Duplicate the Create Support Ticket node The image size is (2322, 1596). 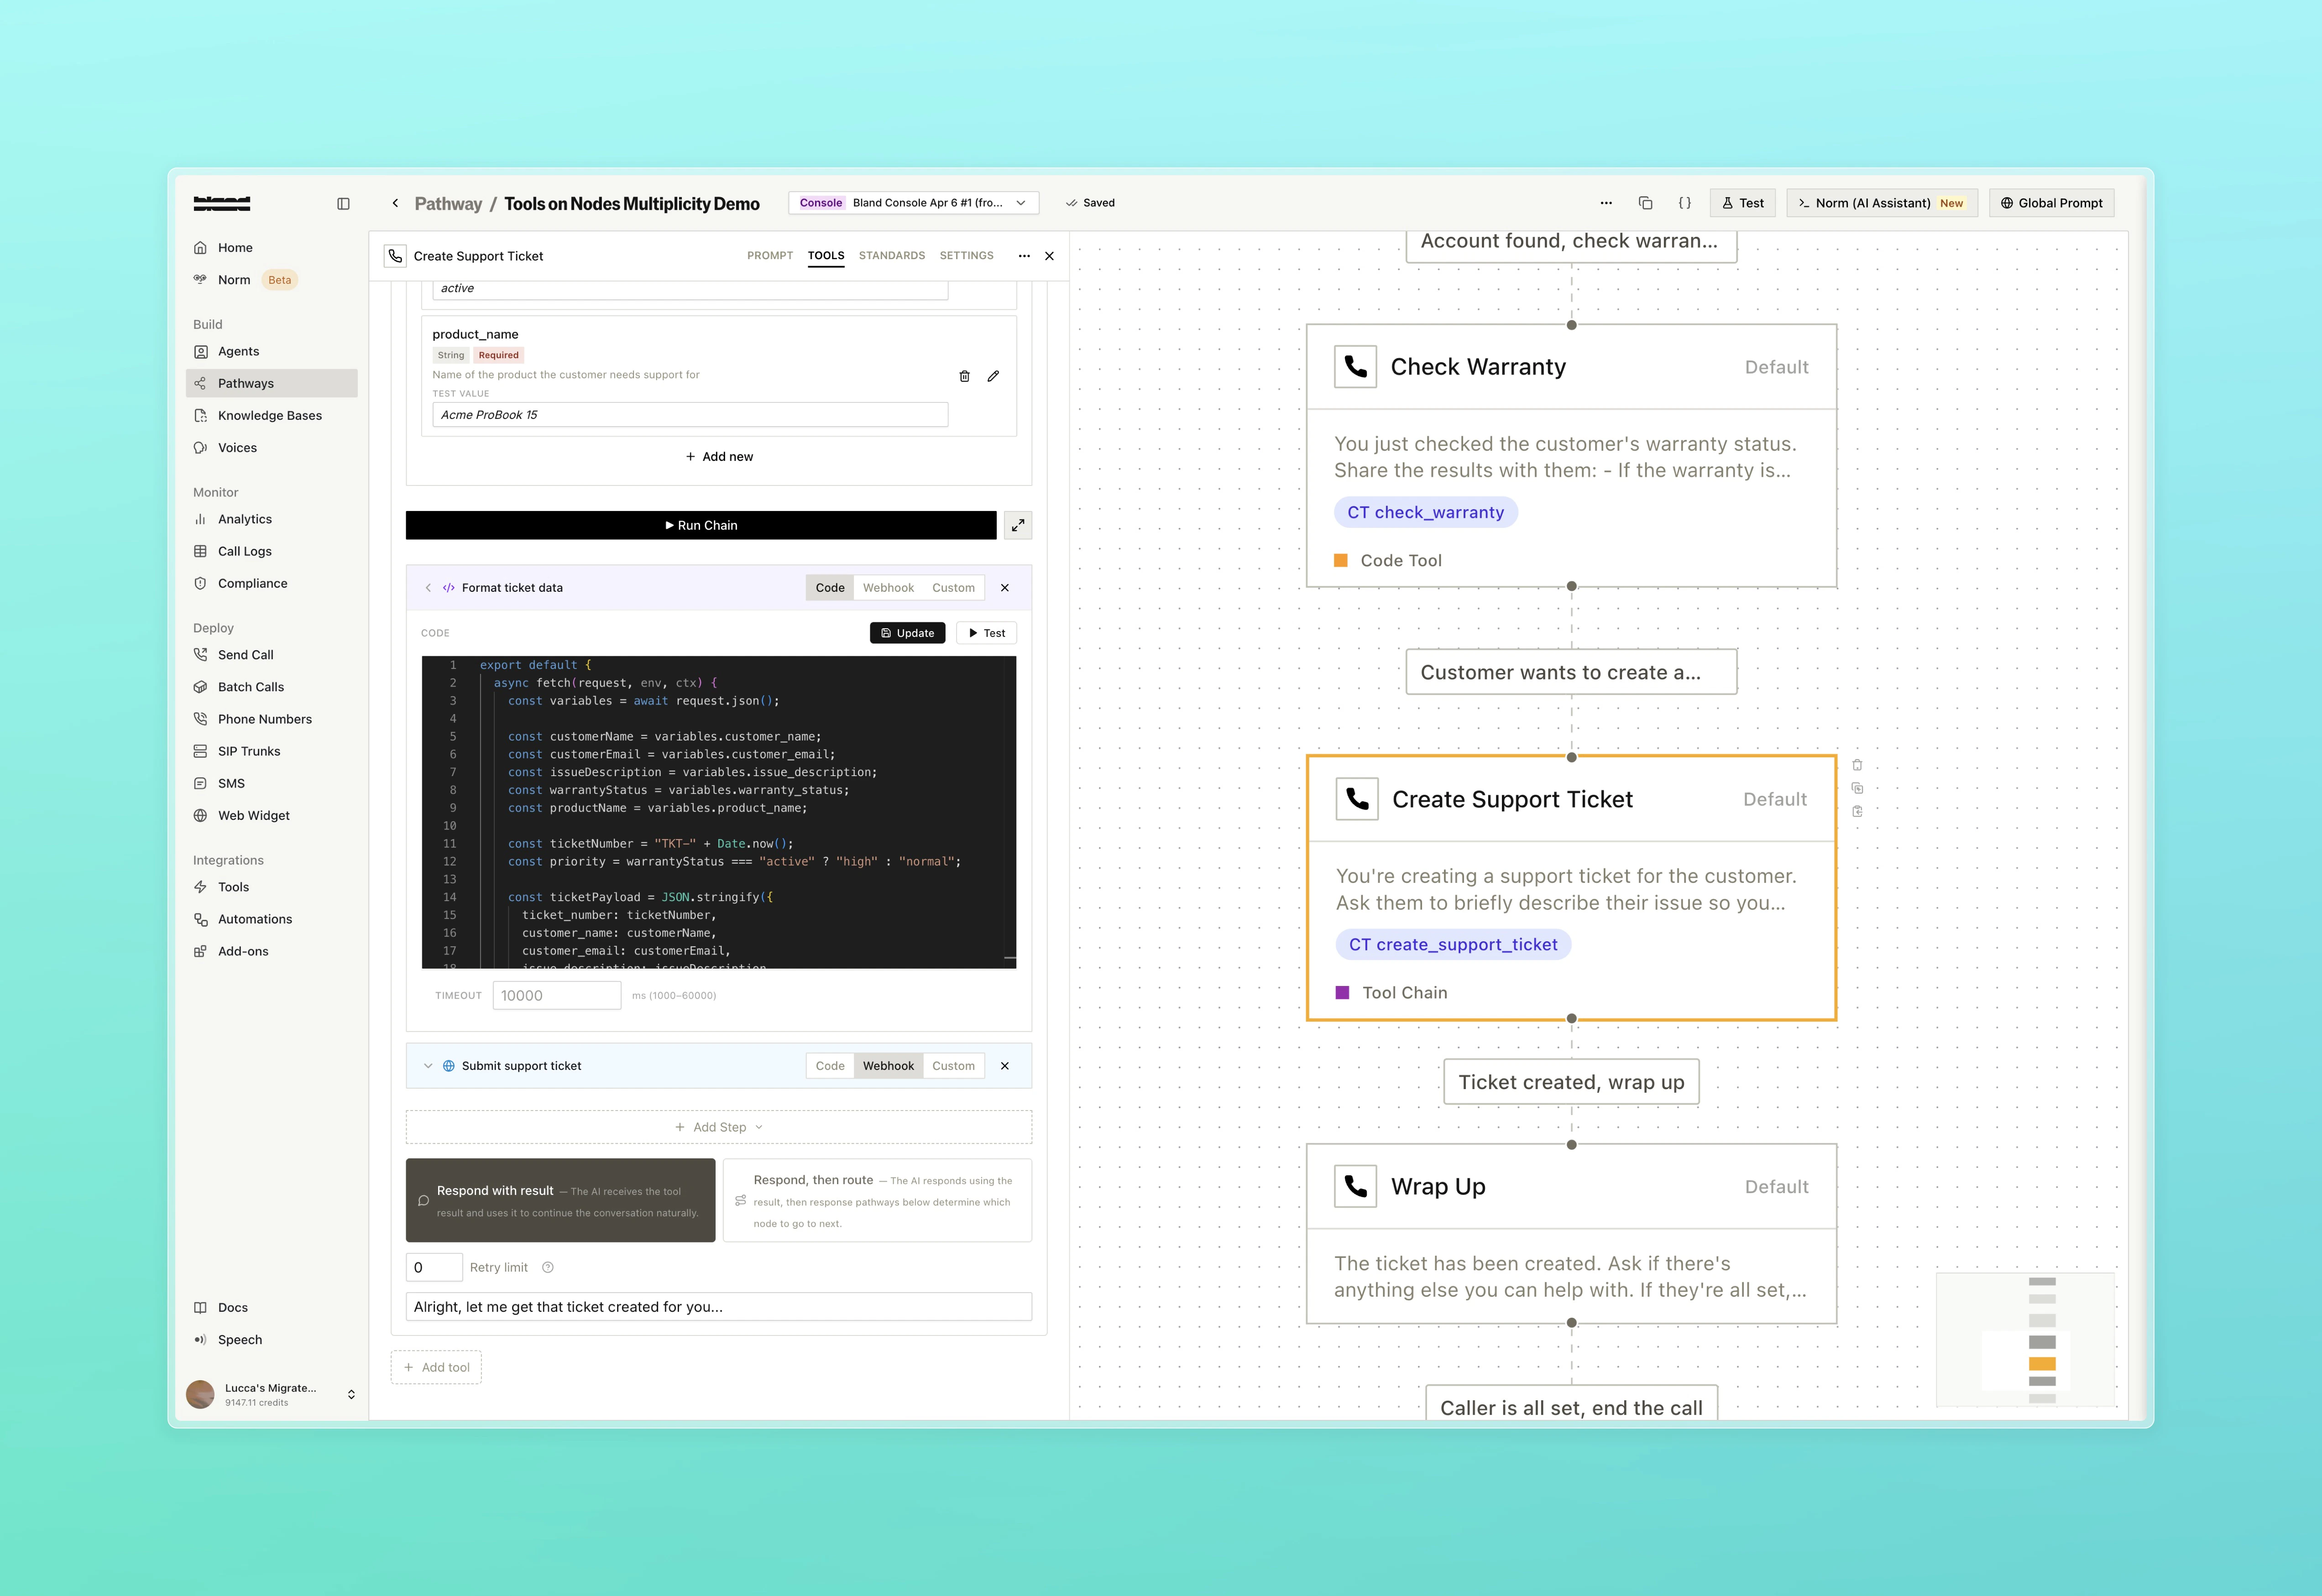click(x=1857, y=788)
